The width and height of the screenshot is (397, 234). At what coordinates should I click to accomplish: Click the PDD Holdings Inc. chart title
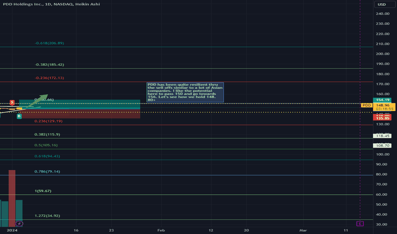(52, 4)
